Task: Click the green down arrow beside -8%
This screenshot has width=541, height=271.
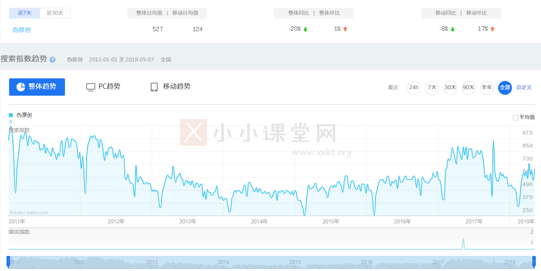Action: point(453,29)
